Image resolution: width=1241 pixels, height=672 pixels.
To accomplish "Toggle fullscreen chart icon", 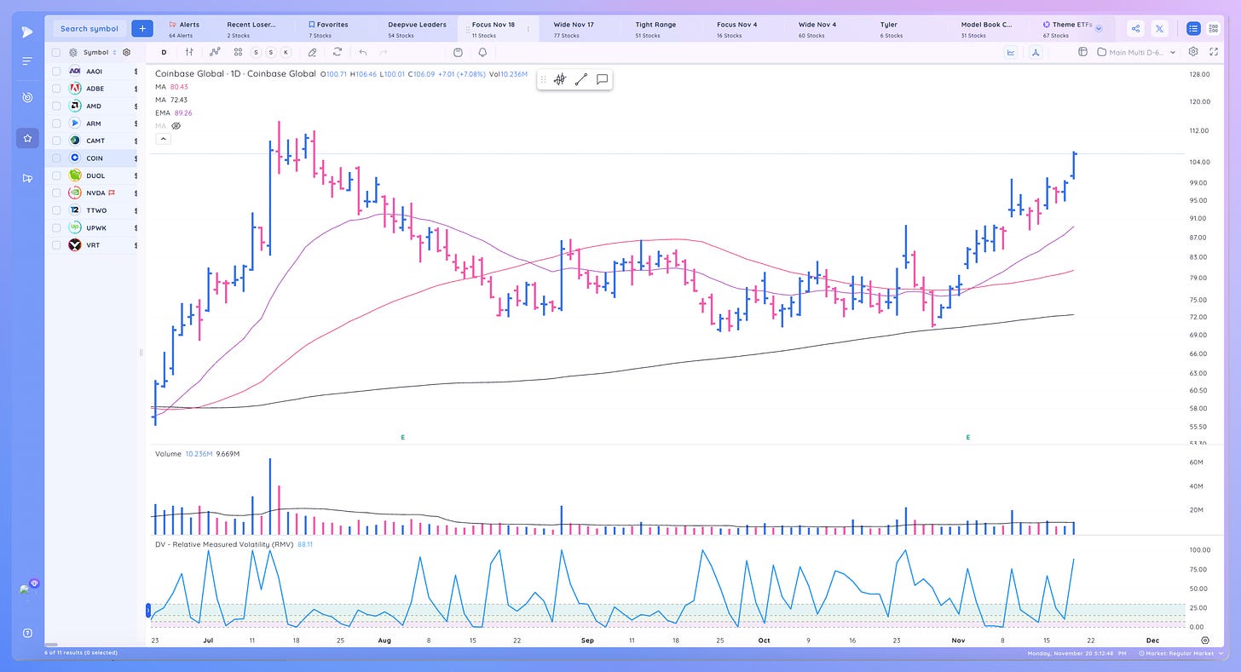I will (x=1214, y=52).
